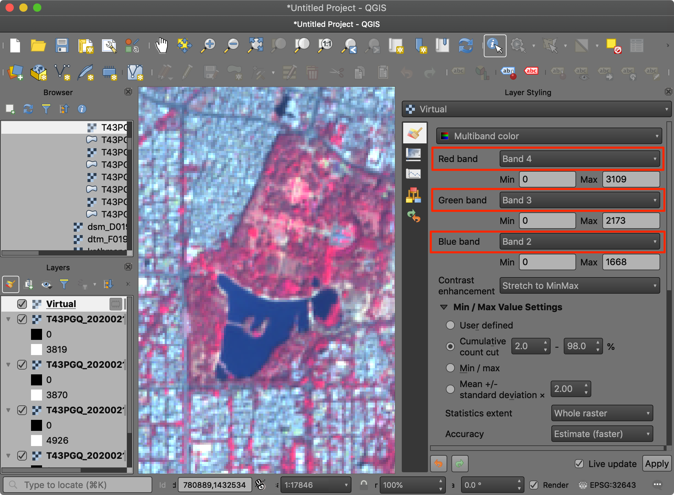This screenshot has width=674, height=495.
Task: Click the Zoom In magnifier tool
Action: [x=208, y=46]
